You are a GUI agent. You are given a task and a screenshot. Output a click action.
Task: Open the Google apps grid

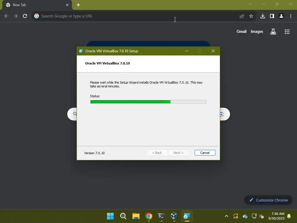[287, 31]
